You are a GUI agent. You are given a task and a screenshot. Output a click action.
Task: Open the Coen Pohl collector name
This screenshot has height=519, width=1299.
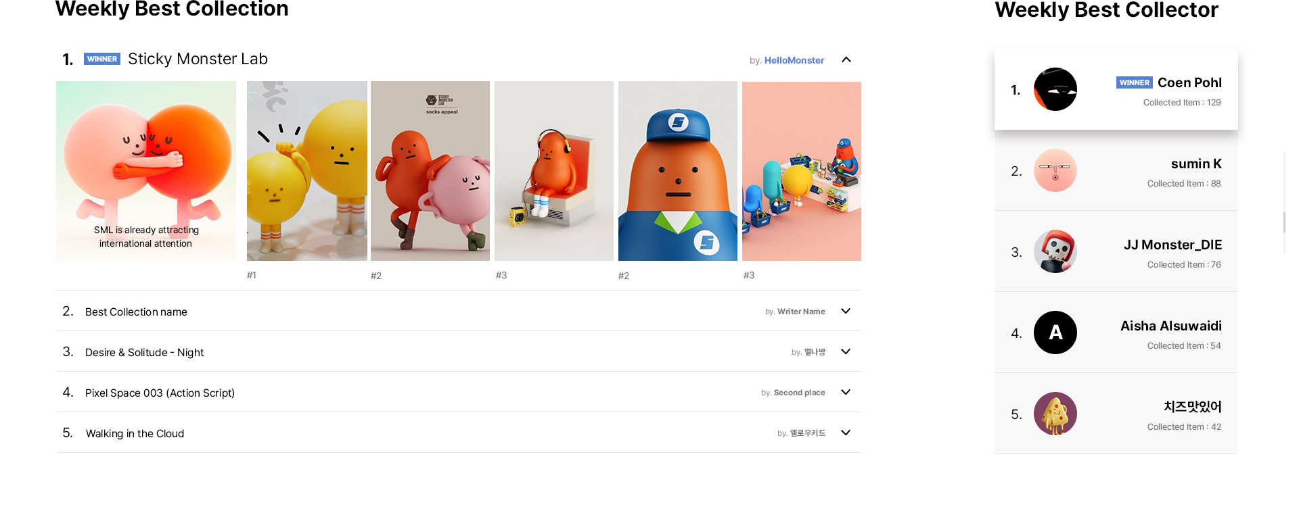pos(1189,83)
